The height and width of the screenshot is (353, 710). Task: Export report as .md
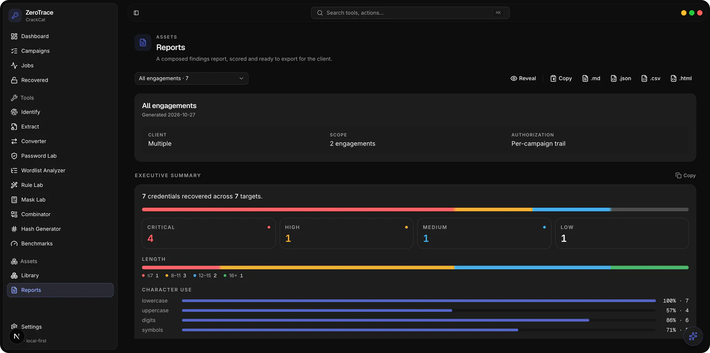[x=591, y=78]
